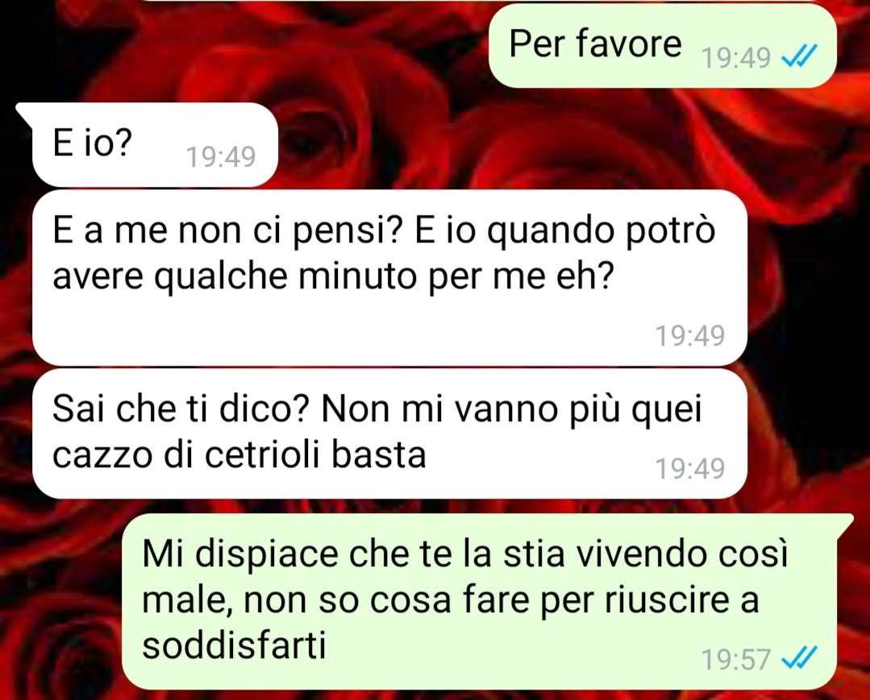Viewport: 870px width, 700px height.
Task: Select the "Sai che ti dico?" message bubble
Action: point(389,434)
